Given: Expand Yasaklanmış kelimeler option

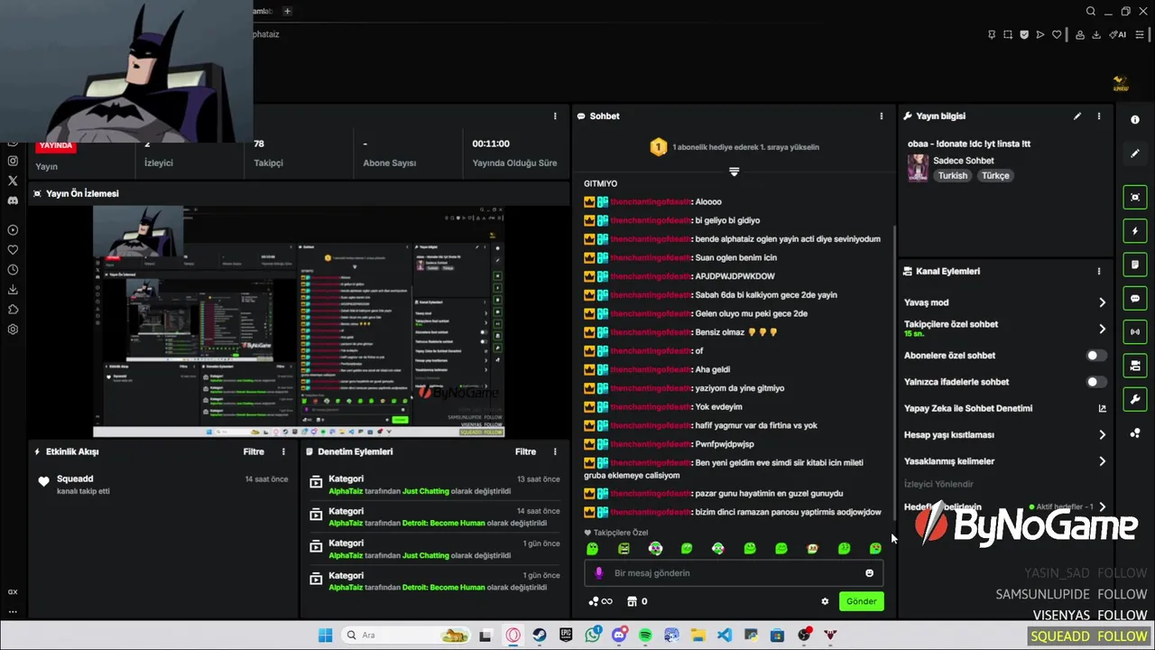Looking at the screenshot, I should (1102, 461).
